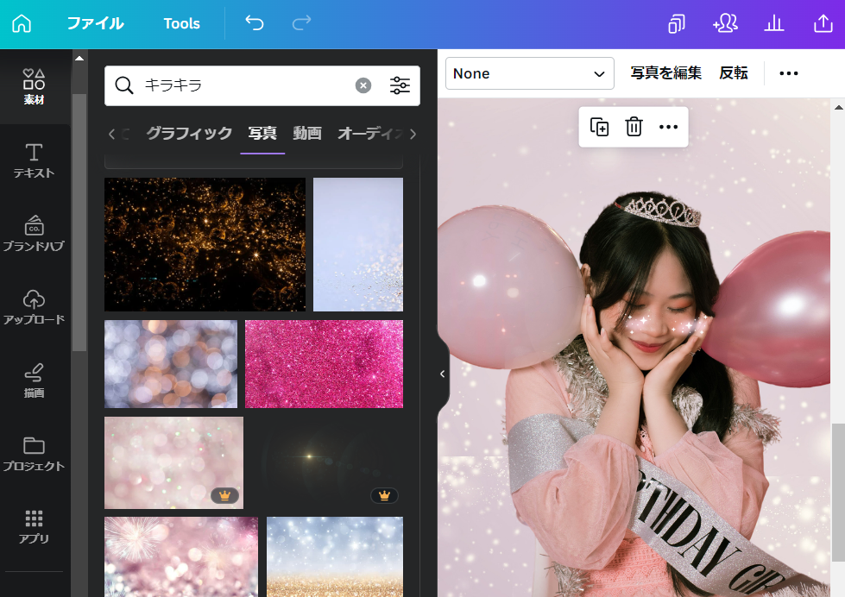Switch to 動画 tab
Viewport: 845px width, 597px height.
tap(307, 133)
